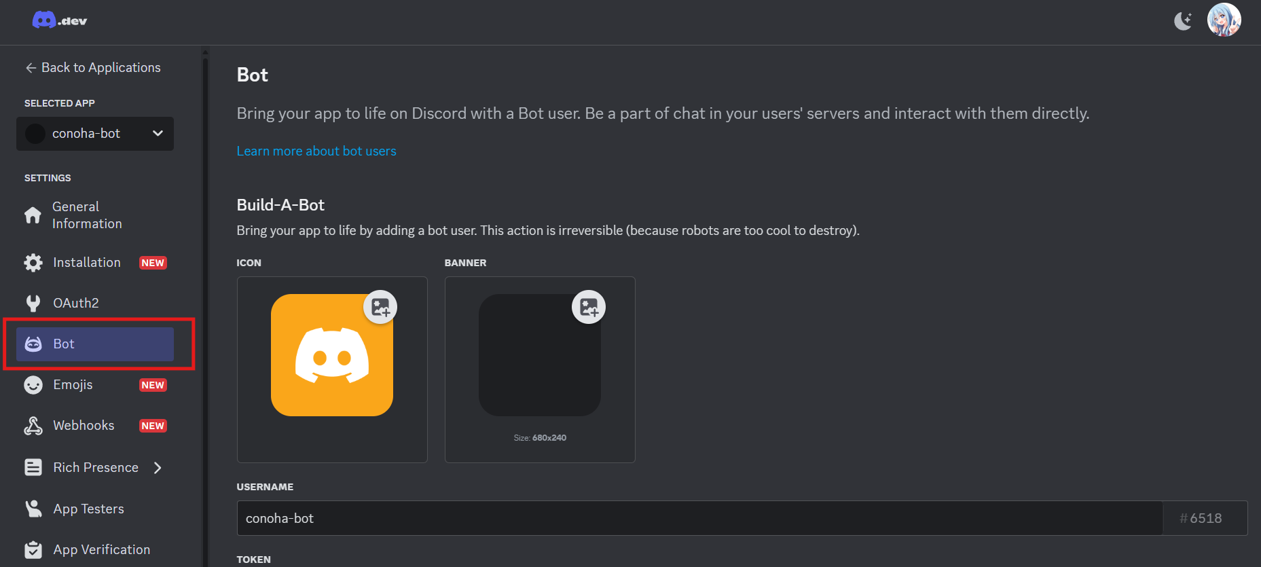Click the TOKEN section label

click(x=253, y=560)
